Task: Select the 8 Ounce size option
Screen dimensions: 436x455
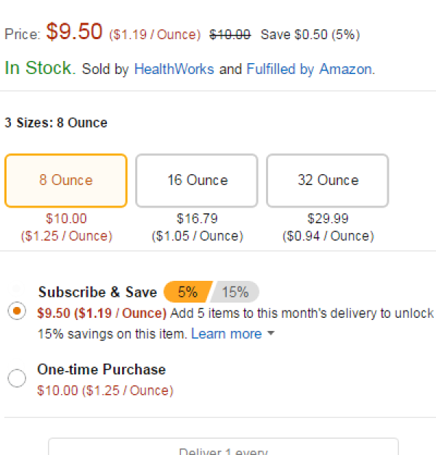Action: click(66, 181)
